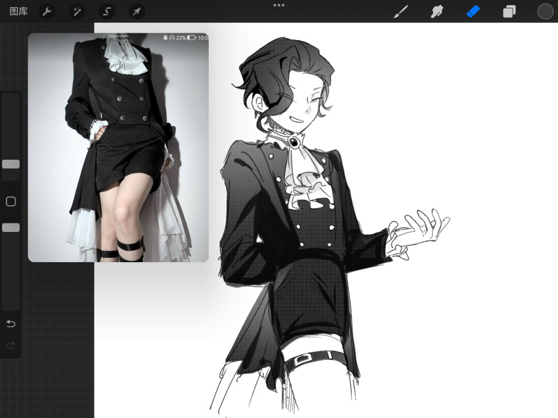
Task: Open the Layers panel
Action: click(x=509, y=11)
